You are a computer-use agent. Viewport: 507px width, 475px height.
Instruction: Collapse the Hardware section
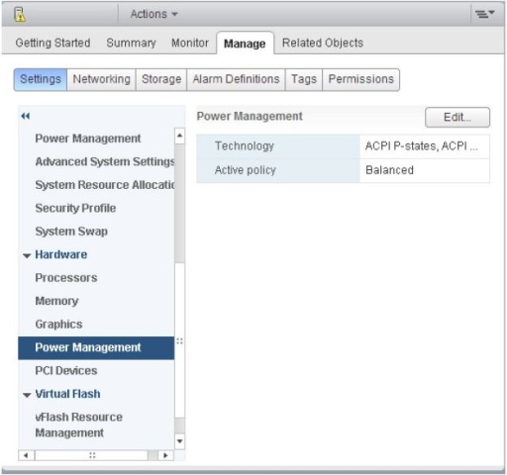[x=27, y=255]
